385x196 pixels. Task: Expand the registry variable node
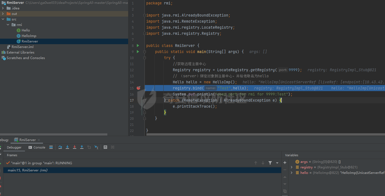292,167
